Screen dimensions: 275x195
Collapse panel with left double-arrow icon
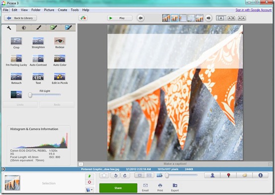(x=3, y=169)
